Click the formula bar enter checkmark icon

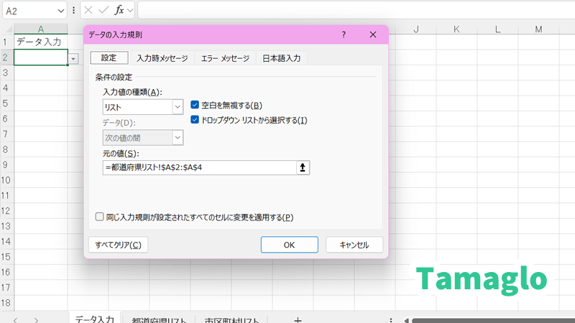(103, 11)
